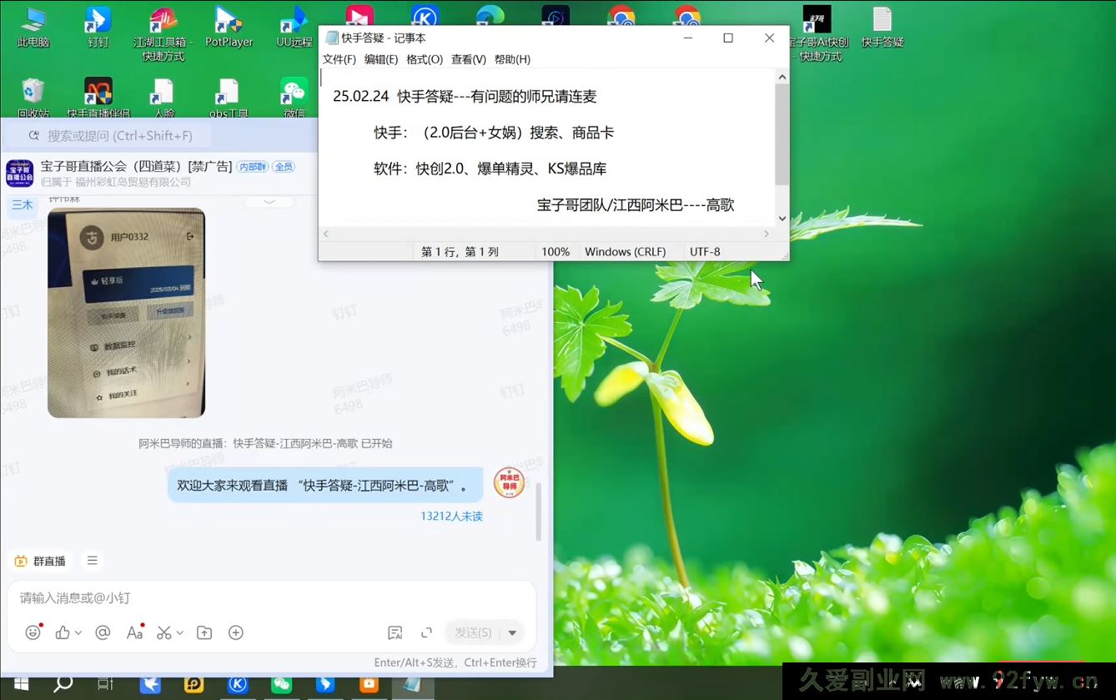This screenshot has width=1116, height=700.
Task: Select the Aa font formatting icon
Action: (x=133, y=632)
